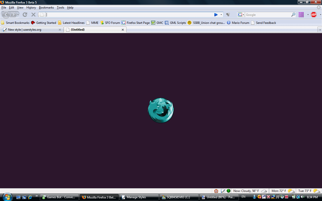Click the Stop loading X icon
The height and width of the screenshot is (201, 322).
(33, 15)
